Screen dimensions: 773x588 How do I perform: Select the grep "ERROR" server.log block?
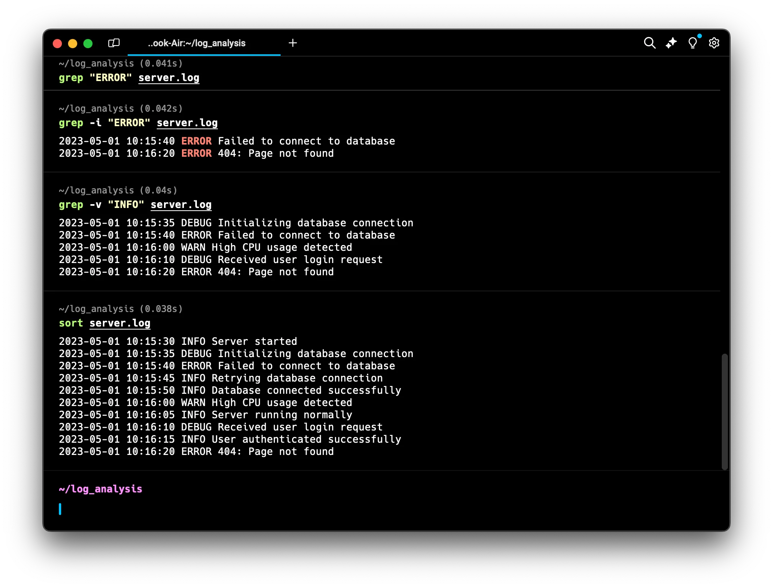pyautogui.click(x=129, y=78)
